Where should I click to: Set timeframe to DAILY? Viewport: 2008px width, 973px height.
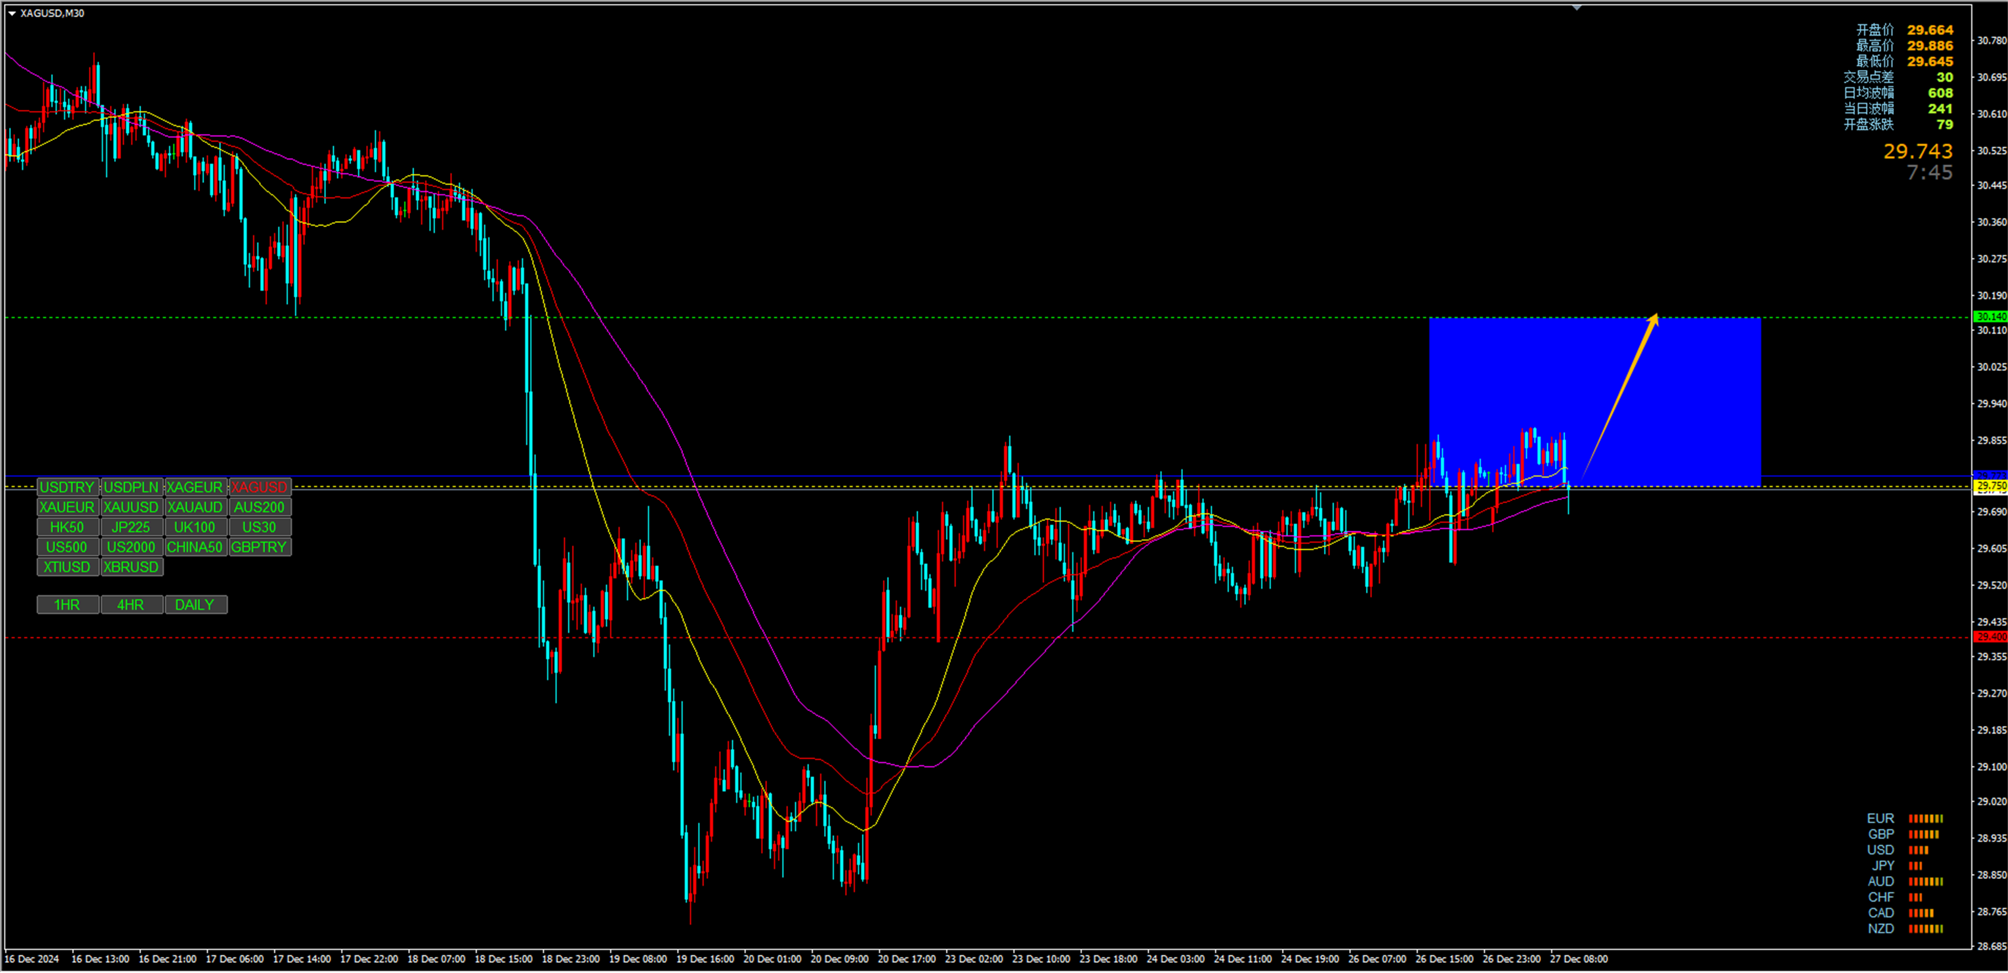196,605
